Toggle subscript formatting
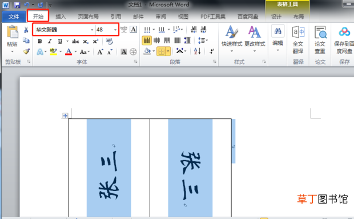The image size is (354, 219). pyautogui.click(x=86, y=41)
